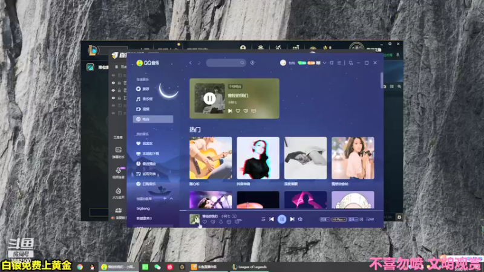Switch to mini mode via header icon
The width and height of the screenshot is (484, 272).
pyautogui.click(x=351, y=63)
